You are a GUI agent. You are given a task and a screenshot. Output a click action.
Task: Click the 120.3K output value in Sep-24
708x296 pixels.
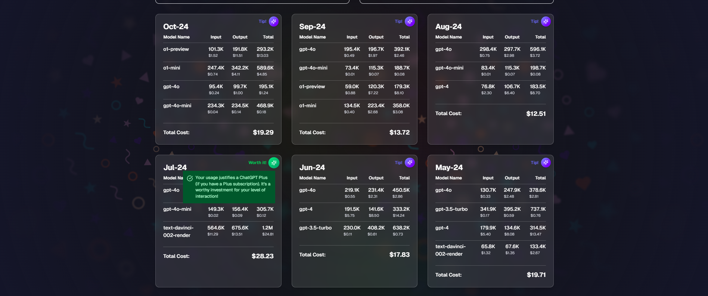pos(376,87)
